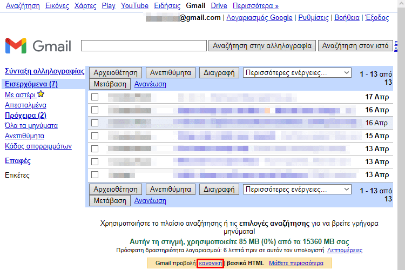Open the Επαφές contacts link
Screen dimensions: 405x270
click(18, 161)
